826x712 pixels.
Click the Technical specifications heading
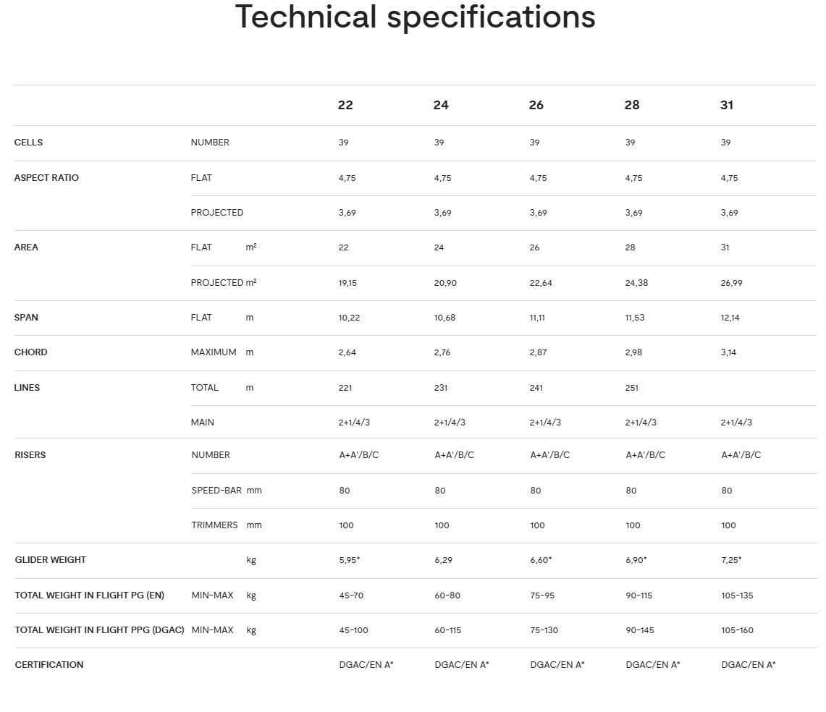(x=415, y=17)
